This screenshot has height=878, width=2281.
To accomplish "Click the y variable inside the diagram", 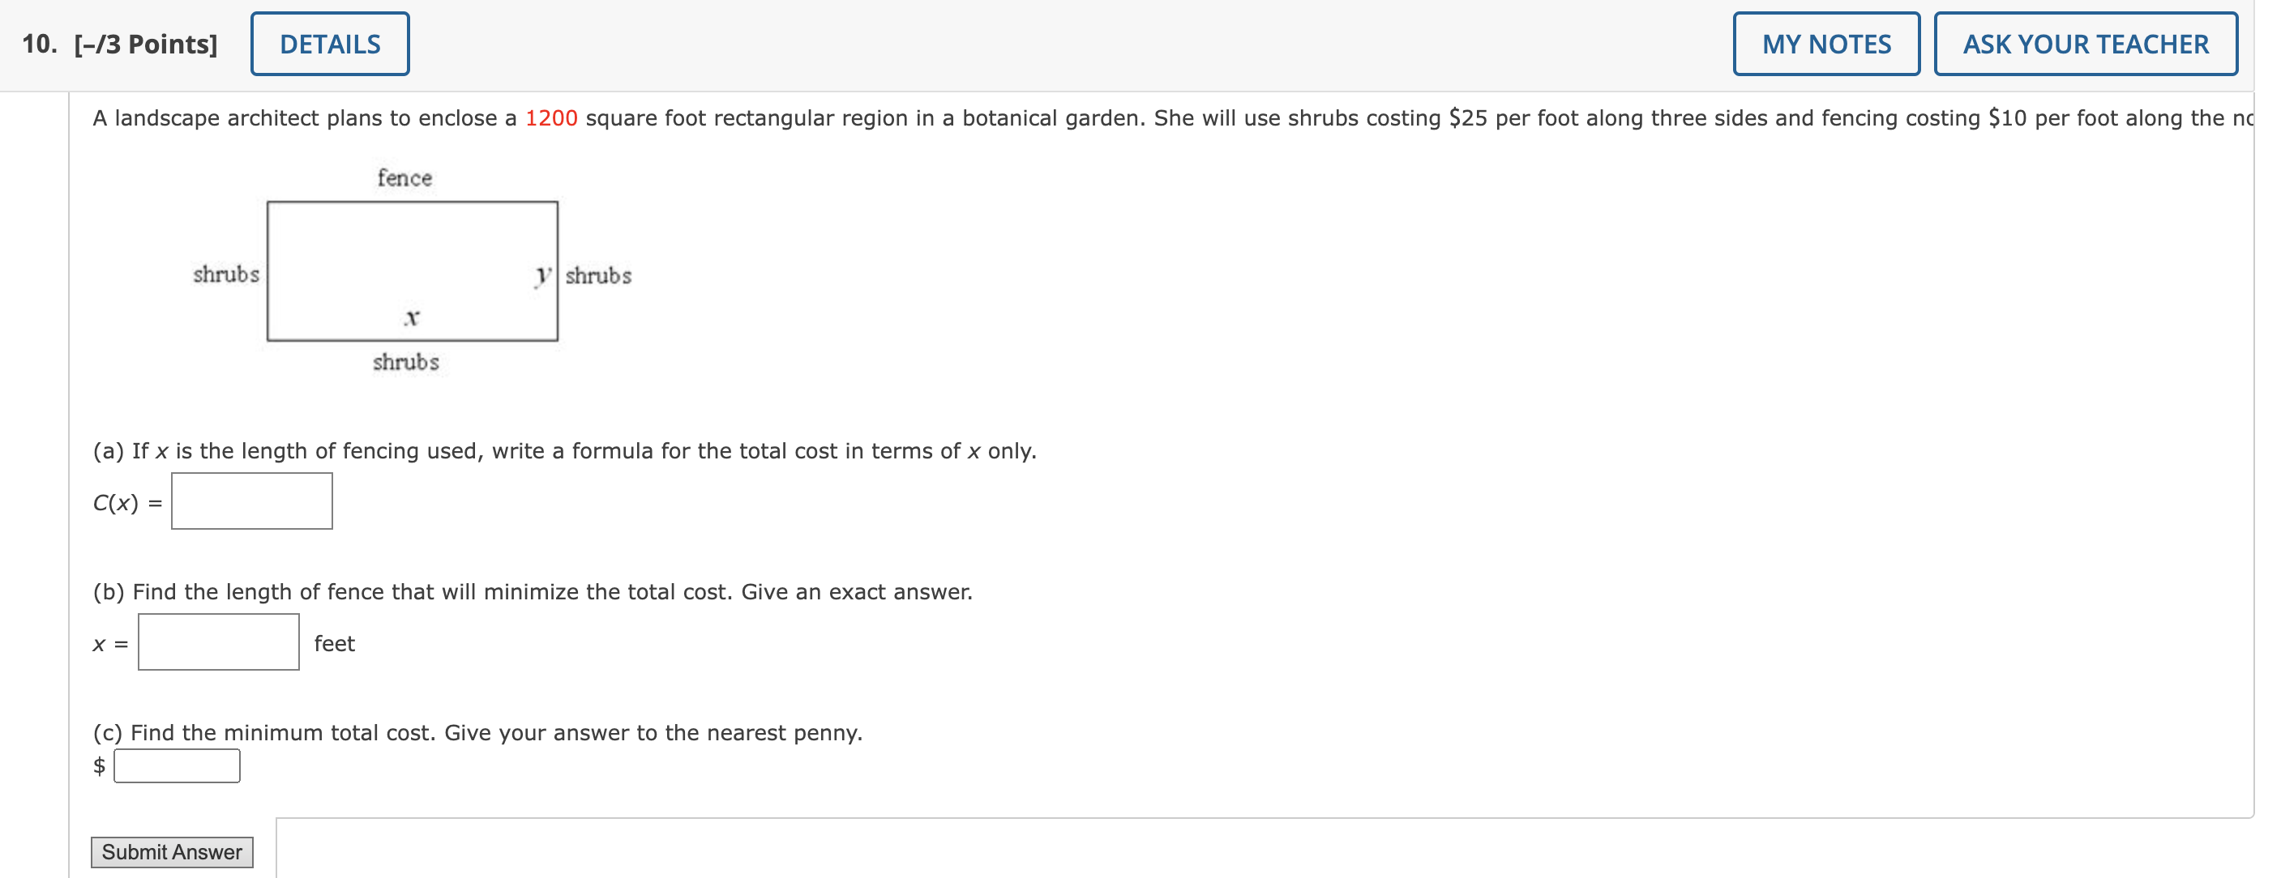I will coord(543,275).
